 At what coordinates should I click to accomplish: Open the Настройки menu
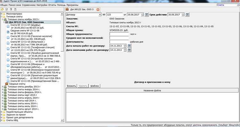(42, 5)
